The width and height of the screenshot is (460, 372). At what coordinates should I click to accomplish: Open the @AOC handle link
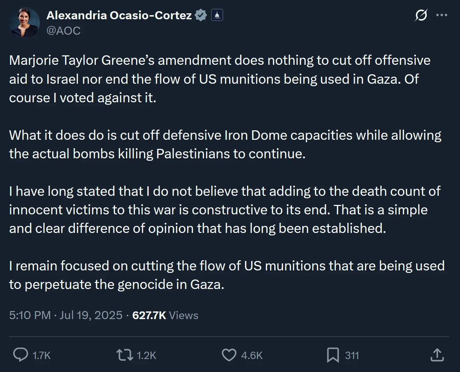click(x=63, y=31)
